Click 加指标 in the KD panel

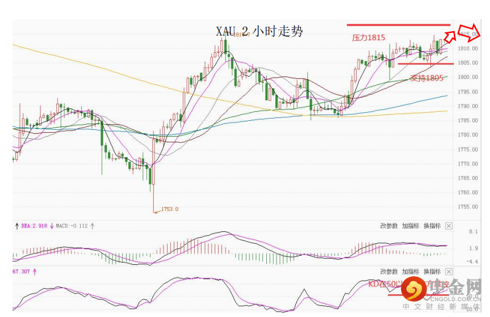point(411,272)
